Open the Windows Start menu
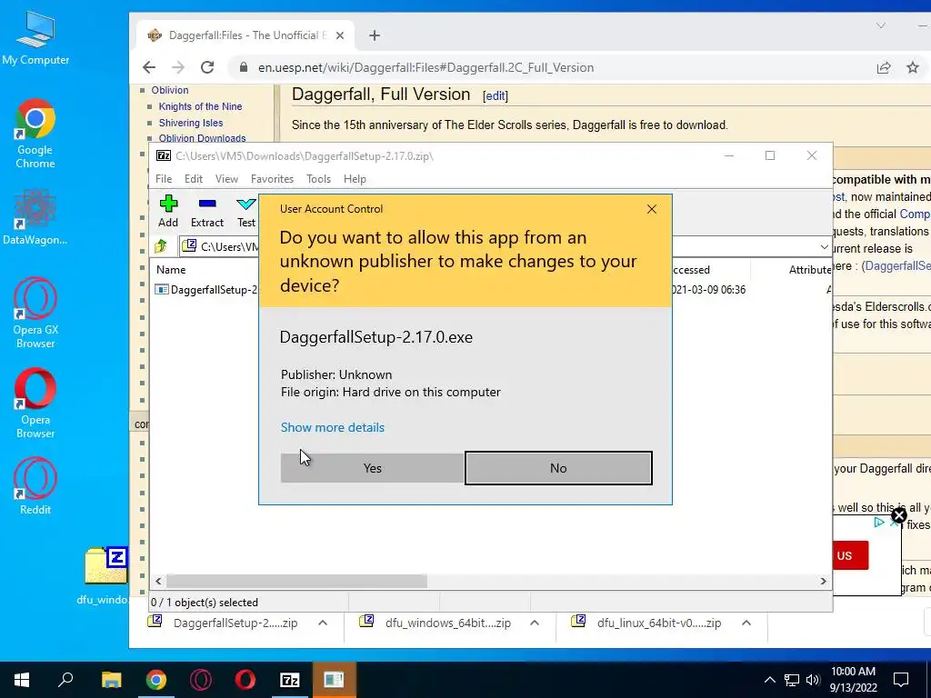This screenshot has width=931, height=698. pyautogui.click(x=22, y=680)
